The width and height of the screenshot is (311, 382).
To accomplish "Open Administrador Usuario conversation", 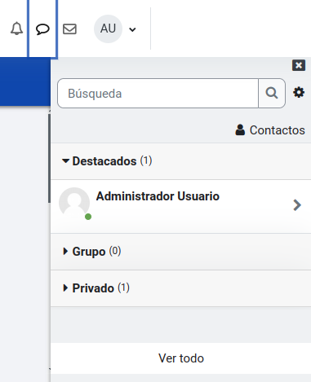I will coord(181,206).
